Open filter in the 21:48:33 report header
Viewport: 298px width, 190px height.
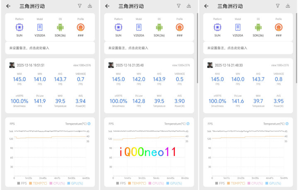point(278,6)
